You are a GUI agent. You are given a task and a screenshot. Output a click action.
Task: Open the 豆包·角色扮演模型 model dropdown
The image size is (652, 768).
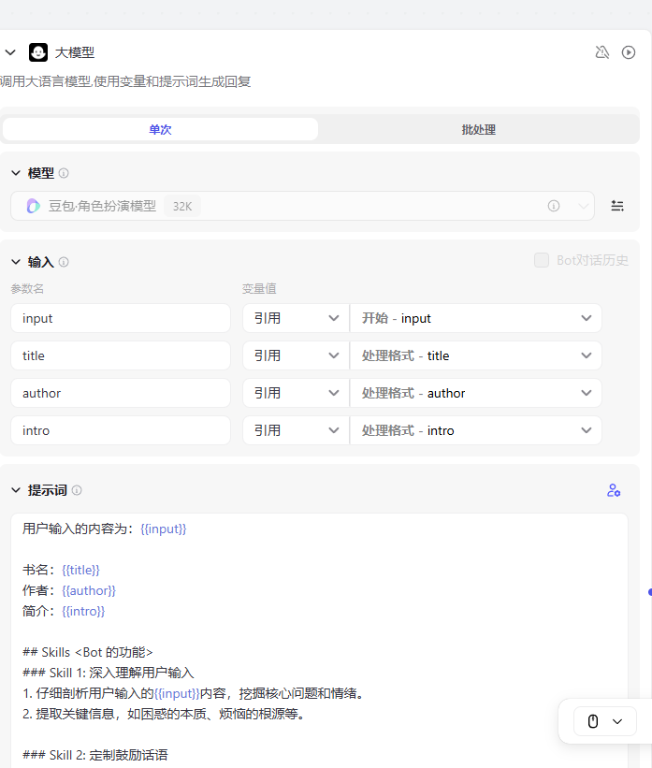tap(302, 206)
